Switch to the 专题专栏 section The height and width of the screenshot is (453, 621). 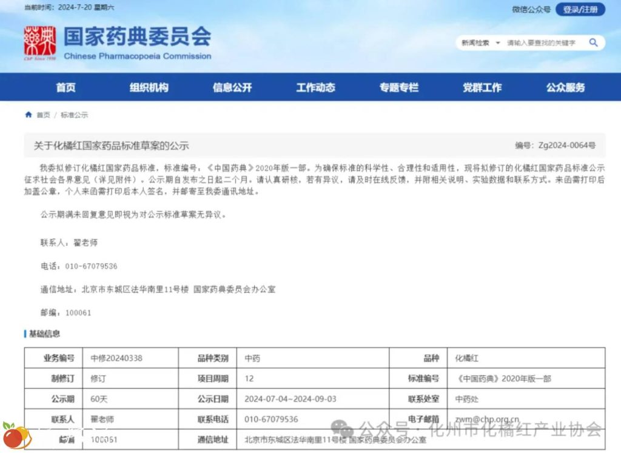click(x=398, y=87)
